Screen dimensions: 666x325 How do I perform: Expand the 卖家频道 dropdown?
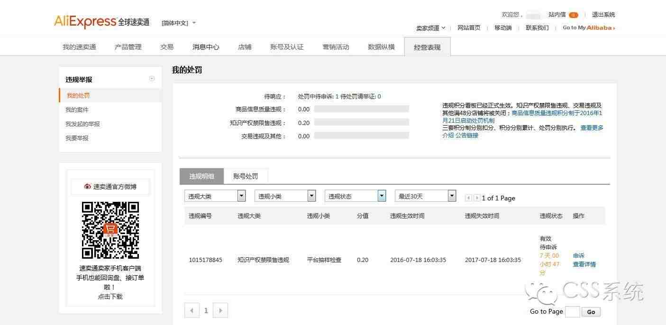(x=431, y=28)
